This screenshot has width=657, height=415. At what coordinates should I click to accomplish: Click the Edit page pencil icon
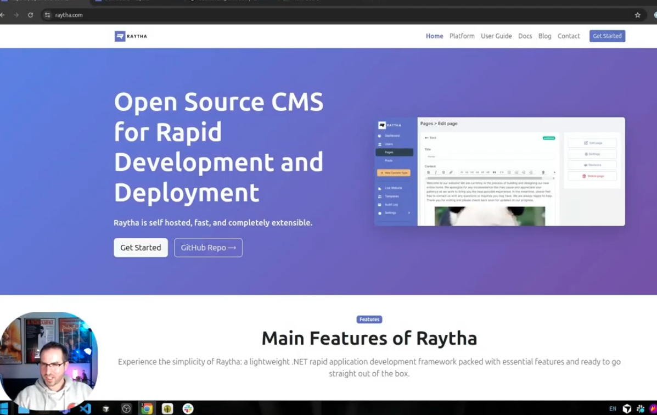pos(586,143)
